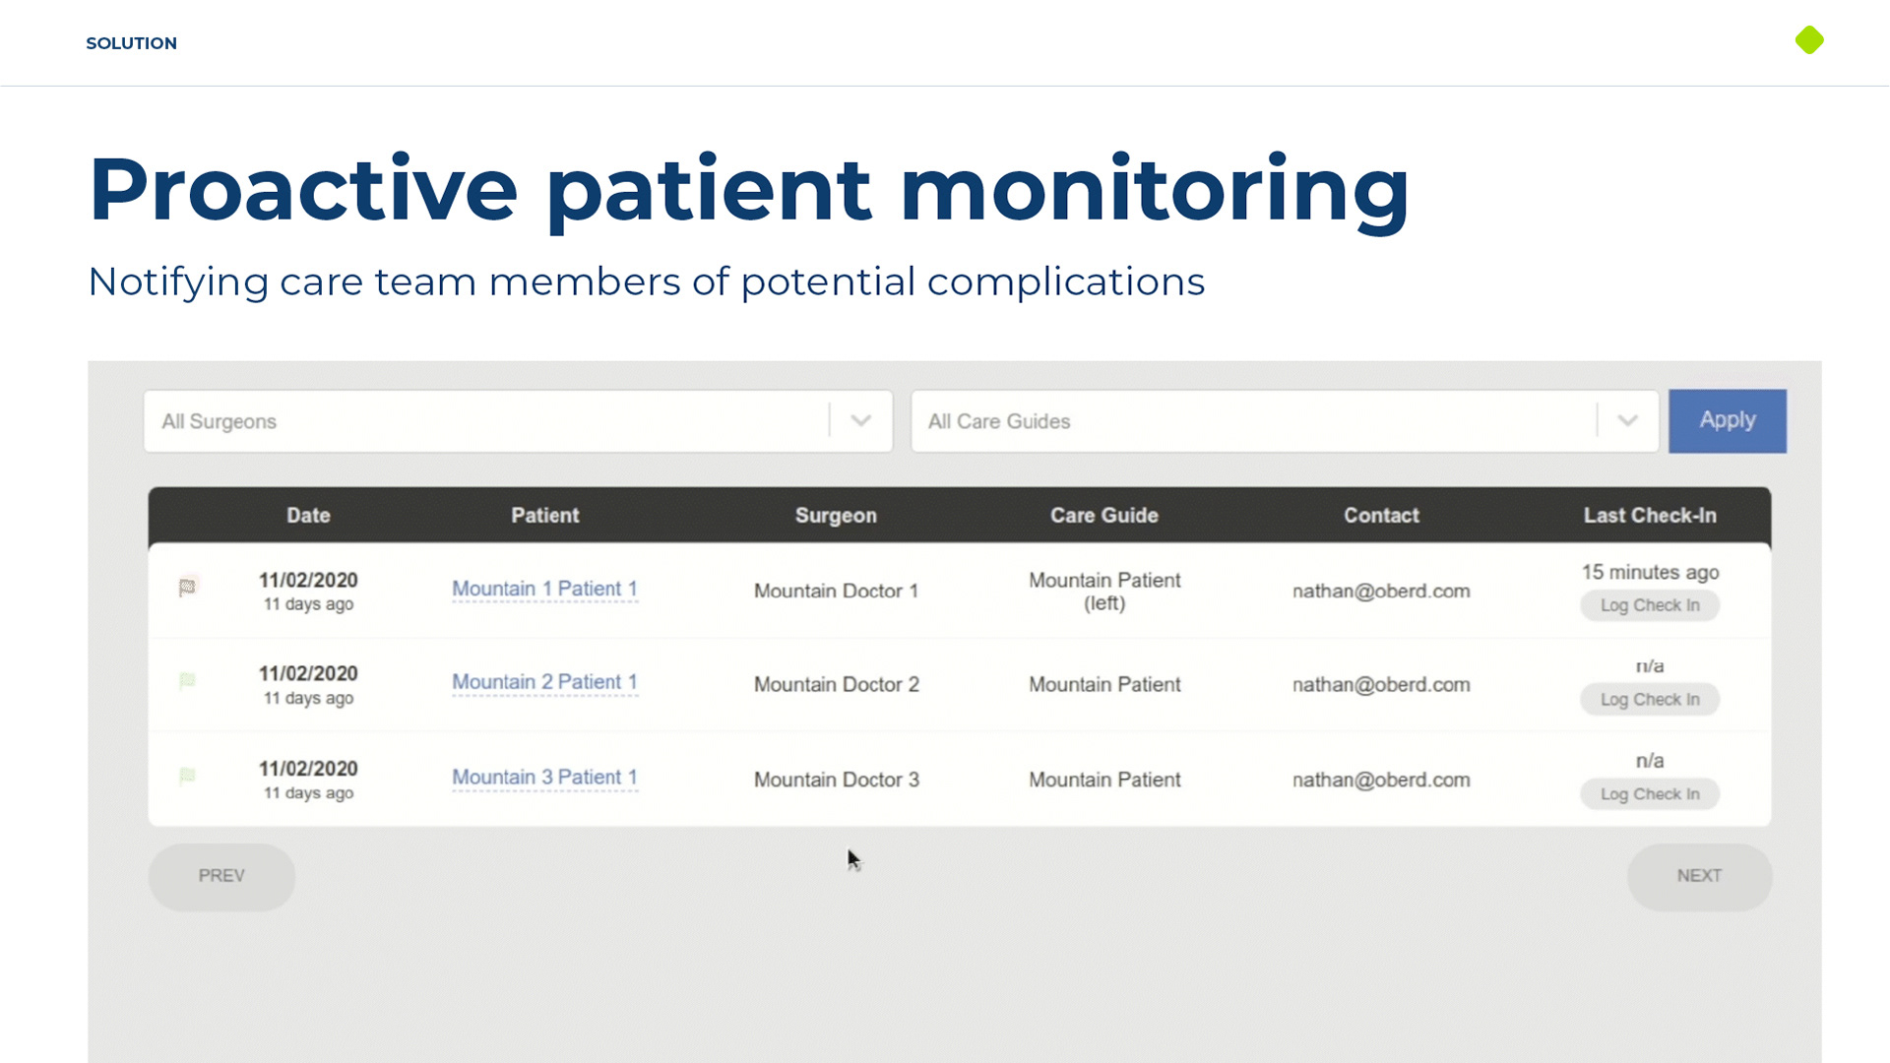Viewport: 1890px width, 1063px height.
Task: Expand the All Care Guides dropdown arrow
Action: [1627, 421]
